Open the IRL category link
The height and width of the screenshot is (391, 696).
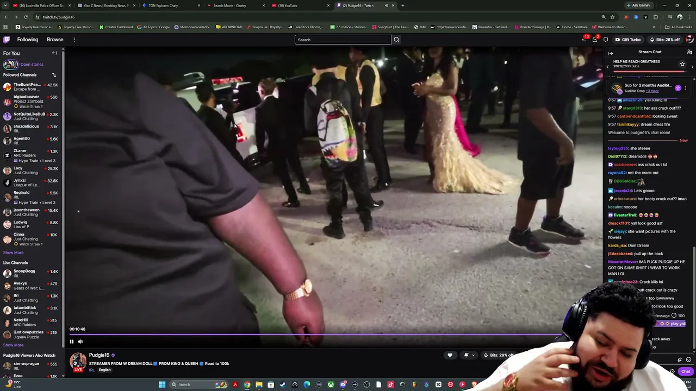pyautogui.click(x=91, y=370)
